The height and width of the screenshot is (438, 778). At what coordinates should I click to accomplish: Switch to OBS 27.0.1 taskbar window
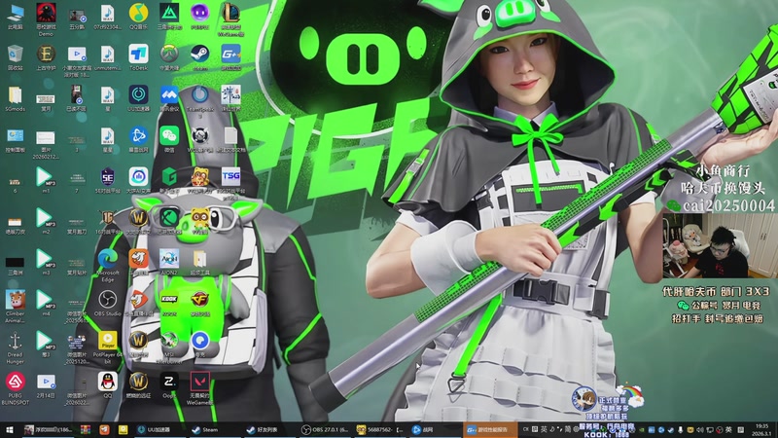pyautogui.click(x=326, y=430)
